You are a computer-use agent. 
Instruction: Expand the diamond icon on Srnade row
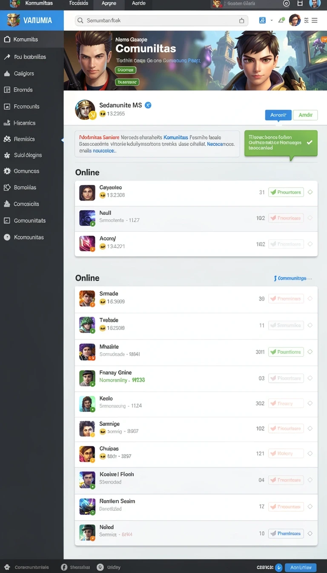click(310, 299)
